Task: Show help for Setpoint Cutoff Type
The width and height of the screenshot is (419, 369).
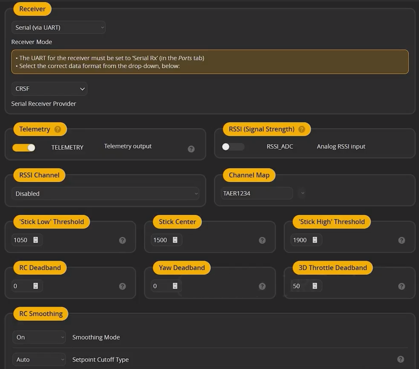Action: 401,359
